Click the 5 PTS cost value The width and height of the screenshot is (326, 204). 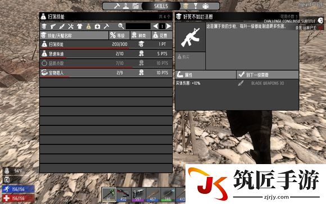[162, 54]
